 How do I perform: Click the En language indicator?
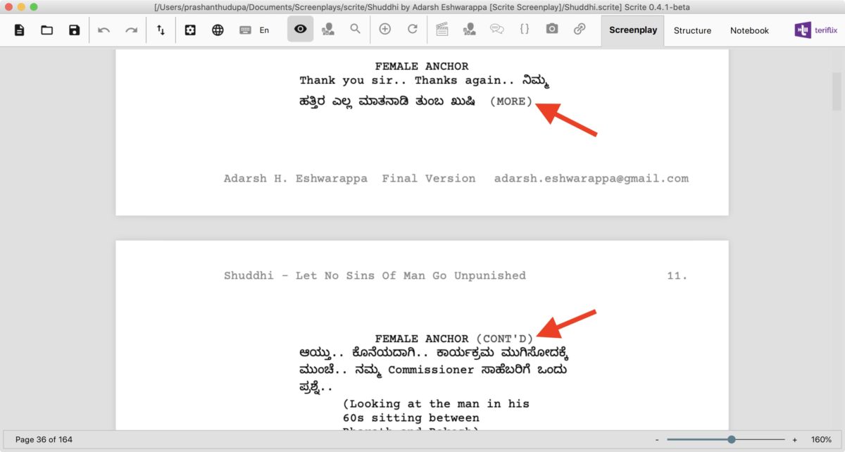coord(265,30)
